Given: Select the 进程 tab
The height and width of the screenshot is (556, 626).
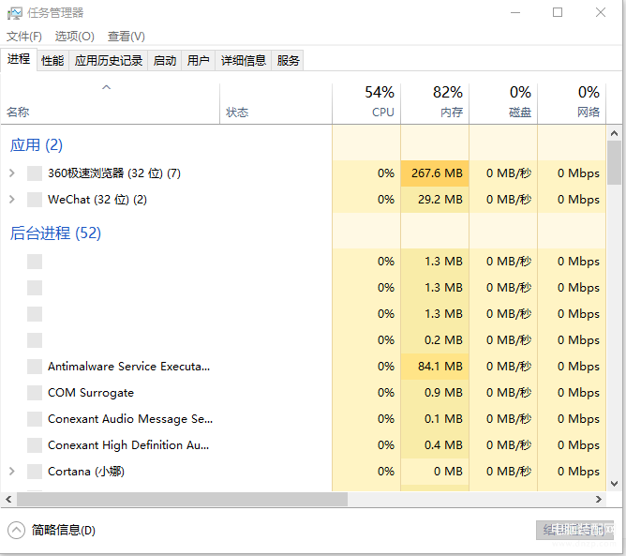Looking at the screenshot, I should coord(19,59).
